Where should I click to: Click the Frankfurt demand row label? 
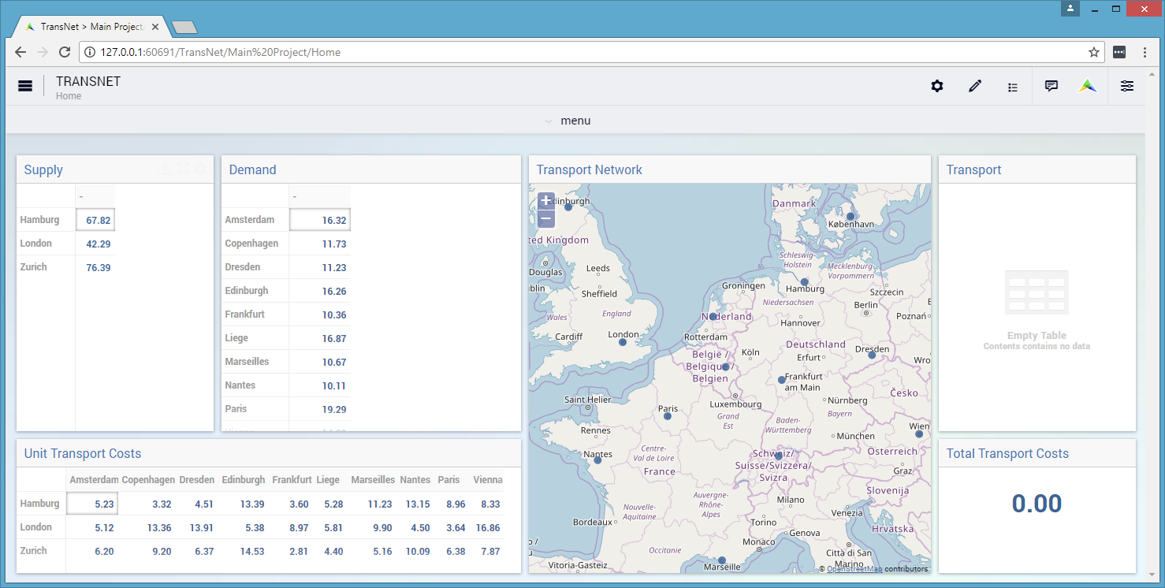245,314
